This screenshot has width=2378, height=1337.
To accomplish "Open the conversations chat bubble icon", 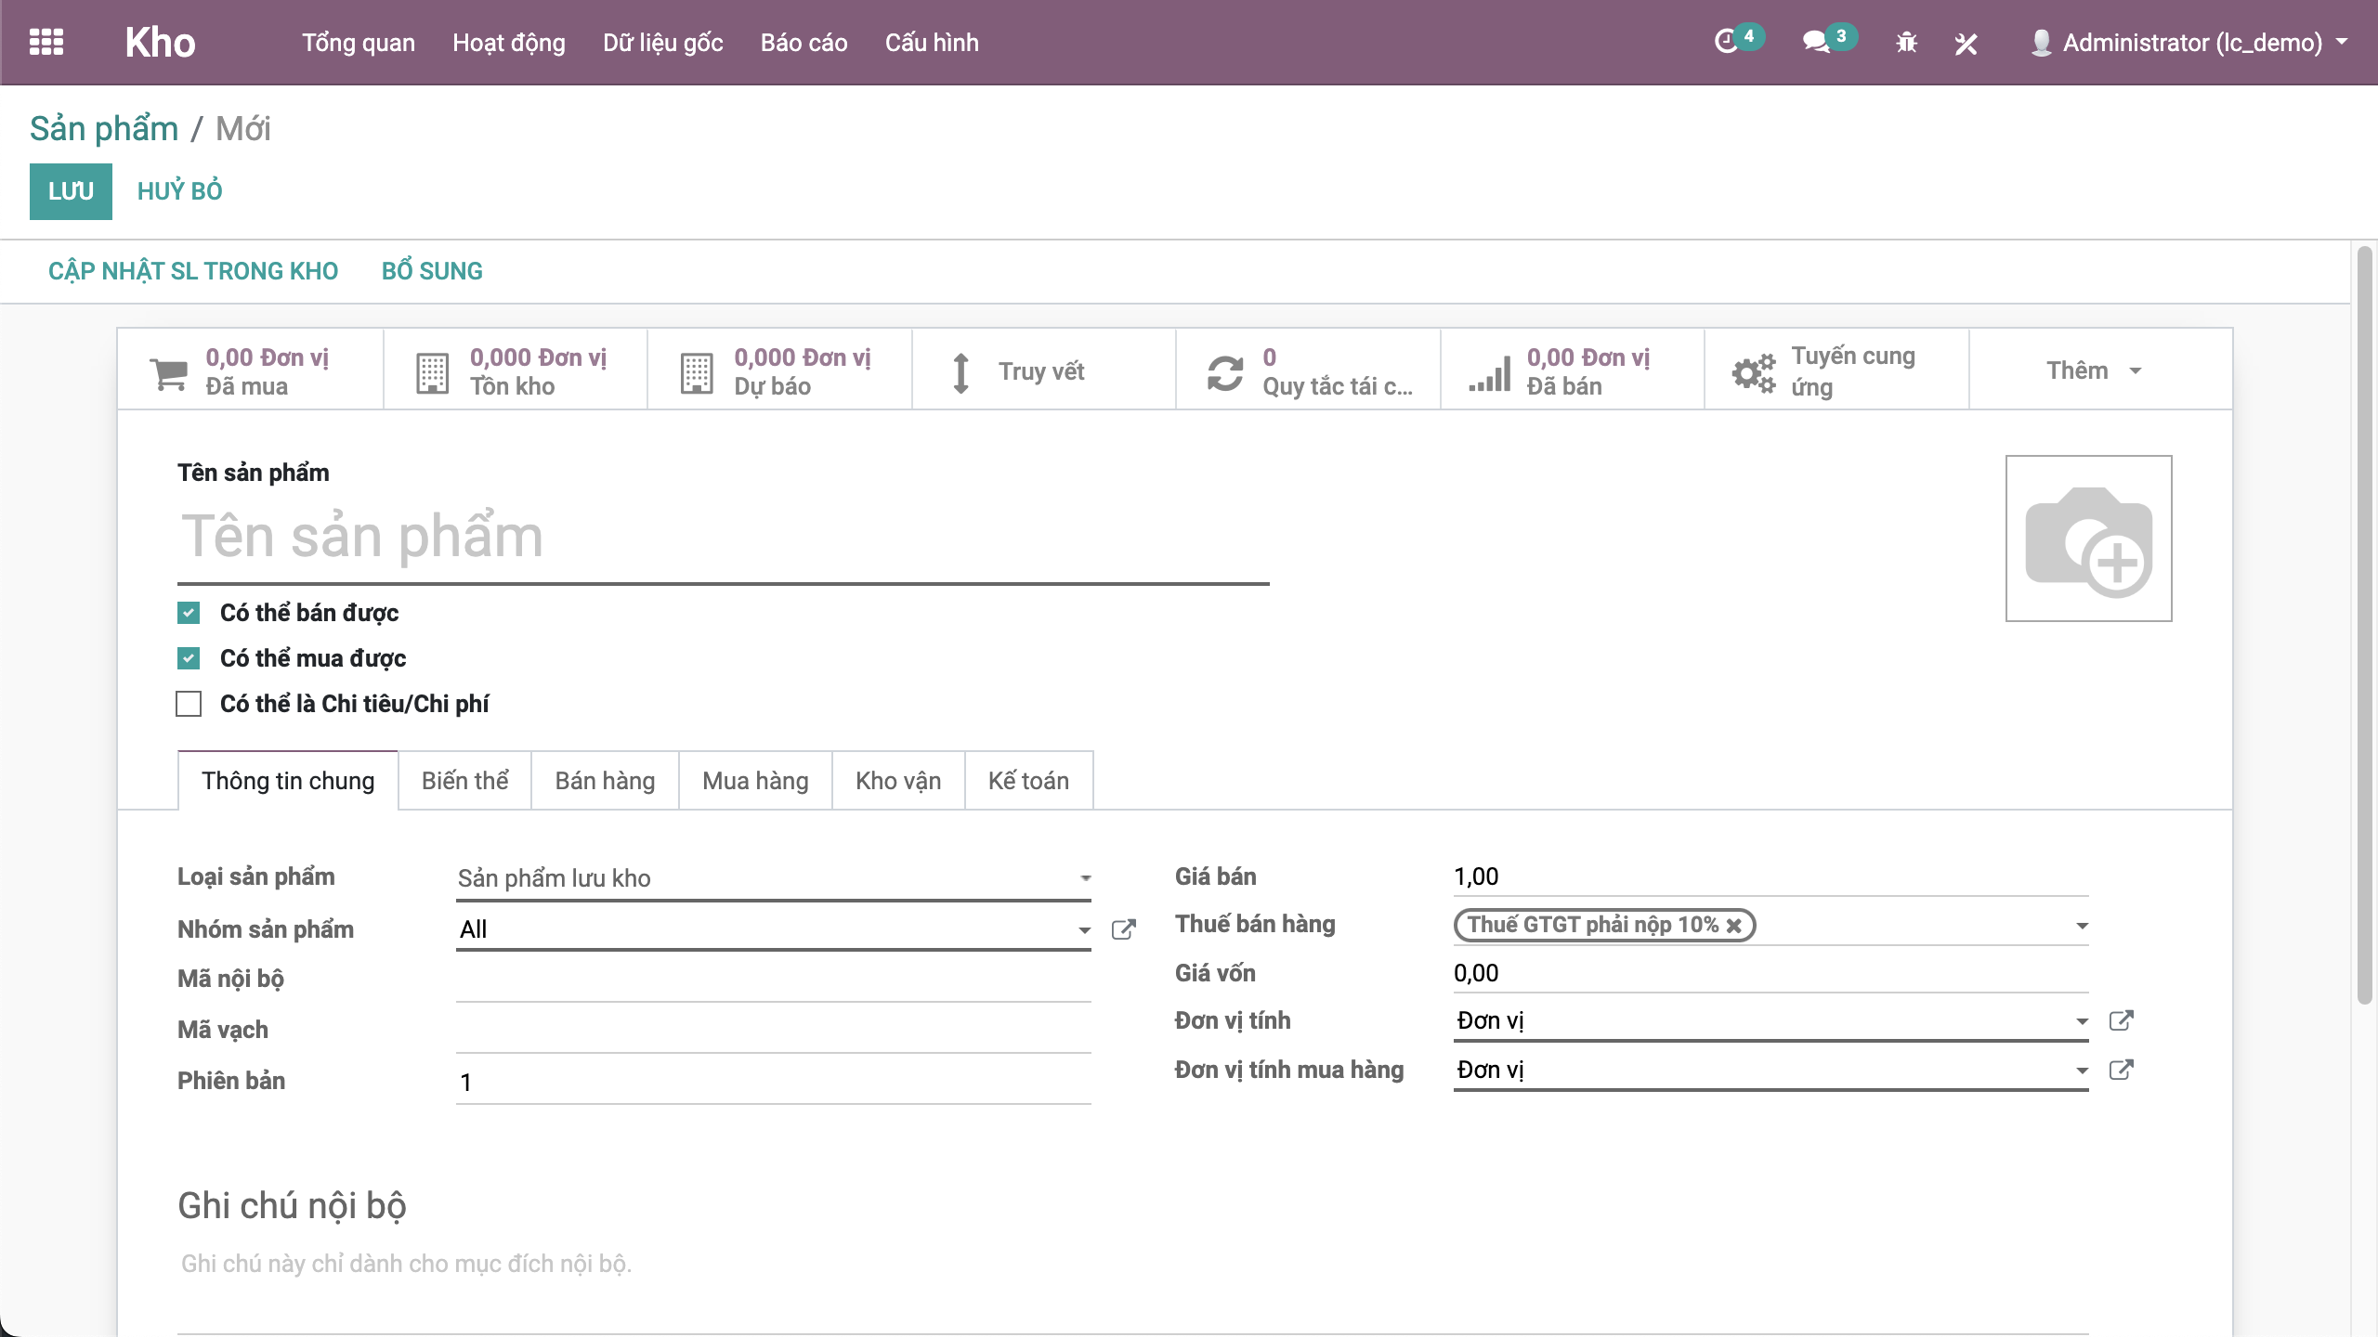I will coord(1816,42).
